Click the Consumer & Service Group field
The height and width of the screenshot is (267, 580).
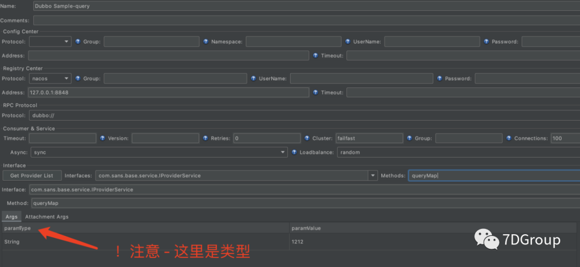click(469, 138)
